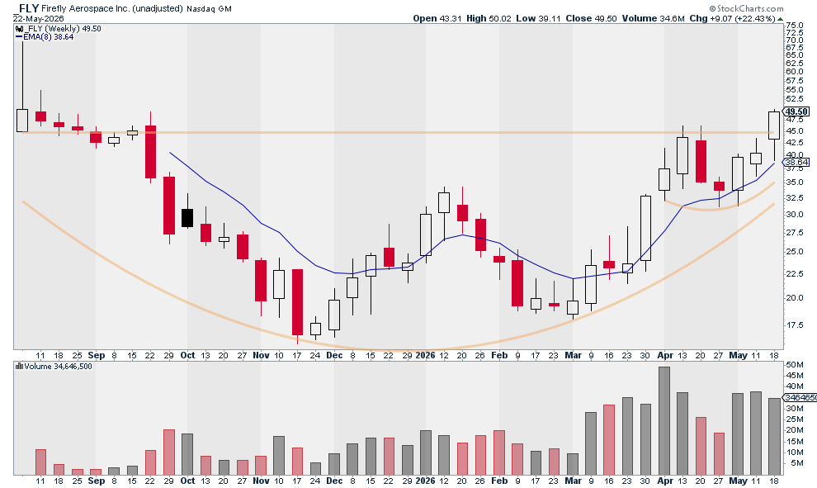Click the 'Chg +9.07 (+22.43%)' header value
The height and width of the screenshot is (488, 817).
coord(732,18)
